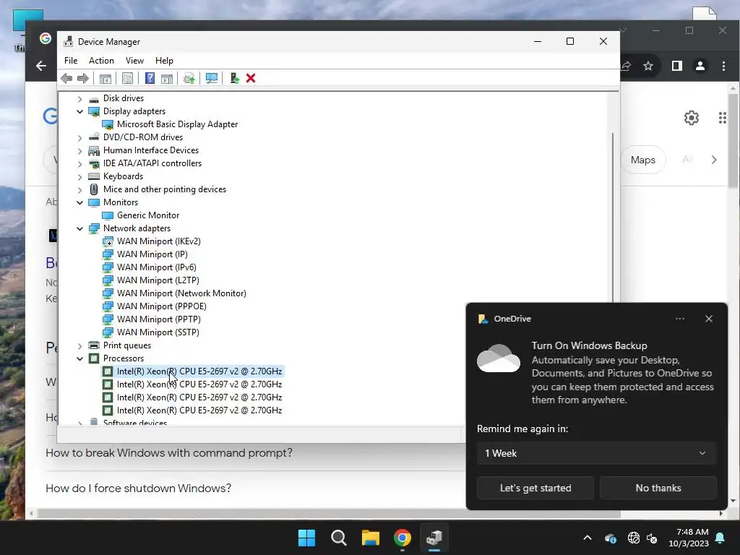Select WAN Miniport (PPPOE) adapter
The image size is (740, 555).
tap(161, 306)
